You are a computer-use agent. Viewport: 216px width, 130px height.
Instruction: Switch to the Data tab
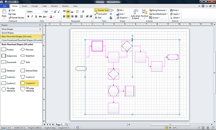point(44,6)
